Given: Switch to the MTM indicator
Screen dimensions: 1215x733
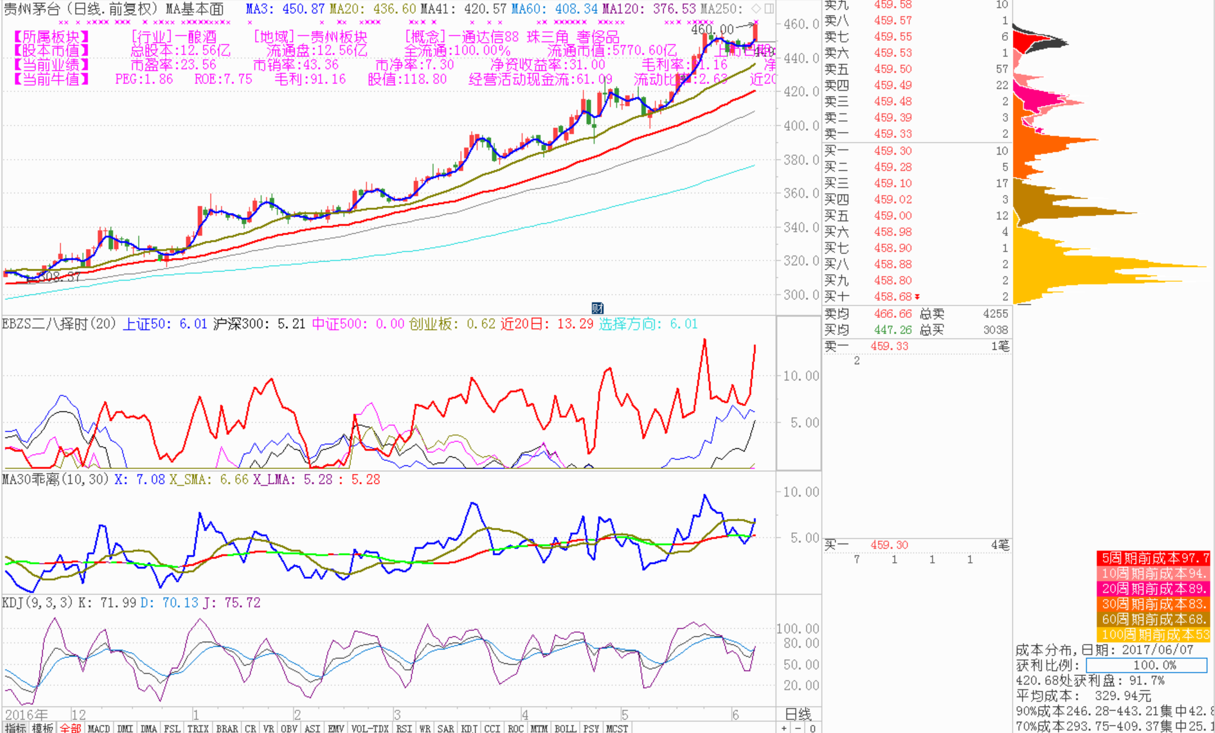Looking at the screenshot, I should [539, 728].
